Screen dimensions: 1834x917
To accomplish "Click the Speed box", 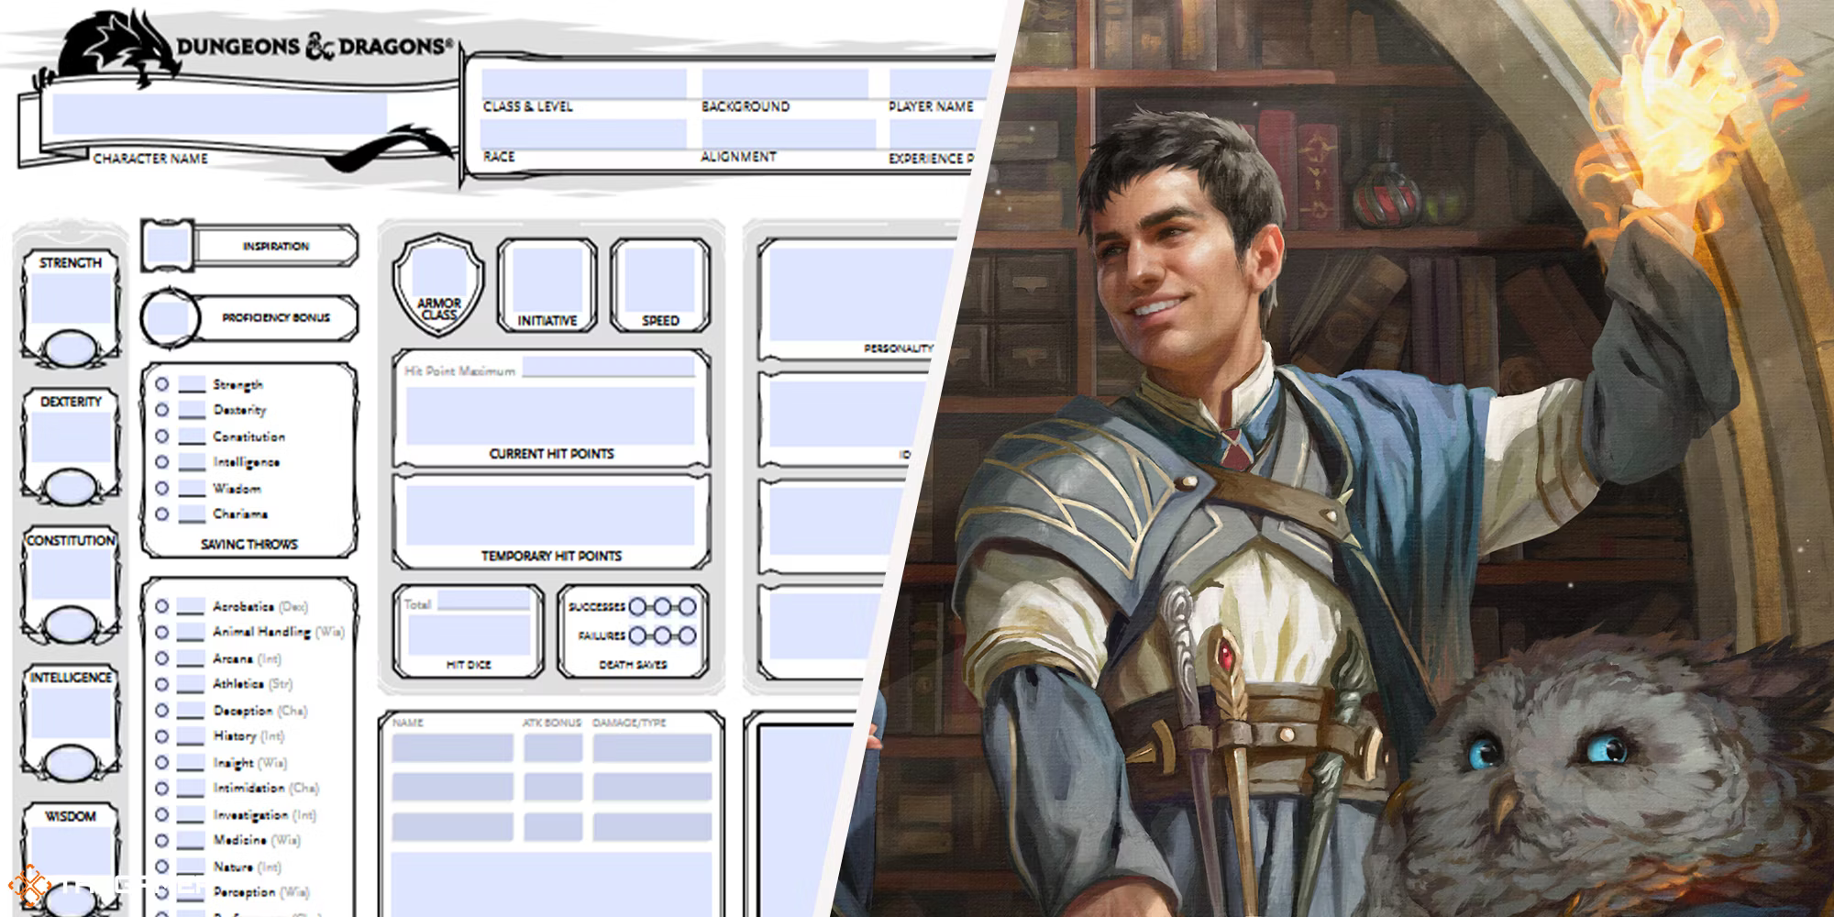I will [x=660, y=279].
